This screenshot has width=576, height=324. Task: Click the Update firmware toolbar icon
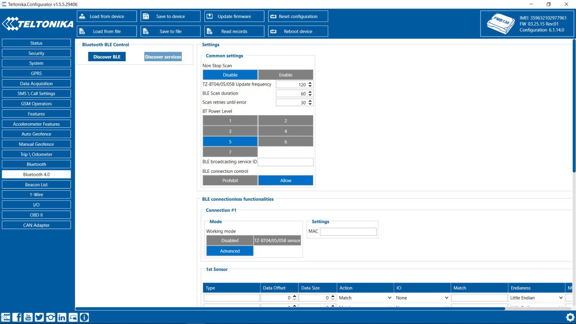pyautogui.click(x=210, y=16)
